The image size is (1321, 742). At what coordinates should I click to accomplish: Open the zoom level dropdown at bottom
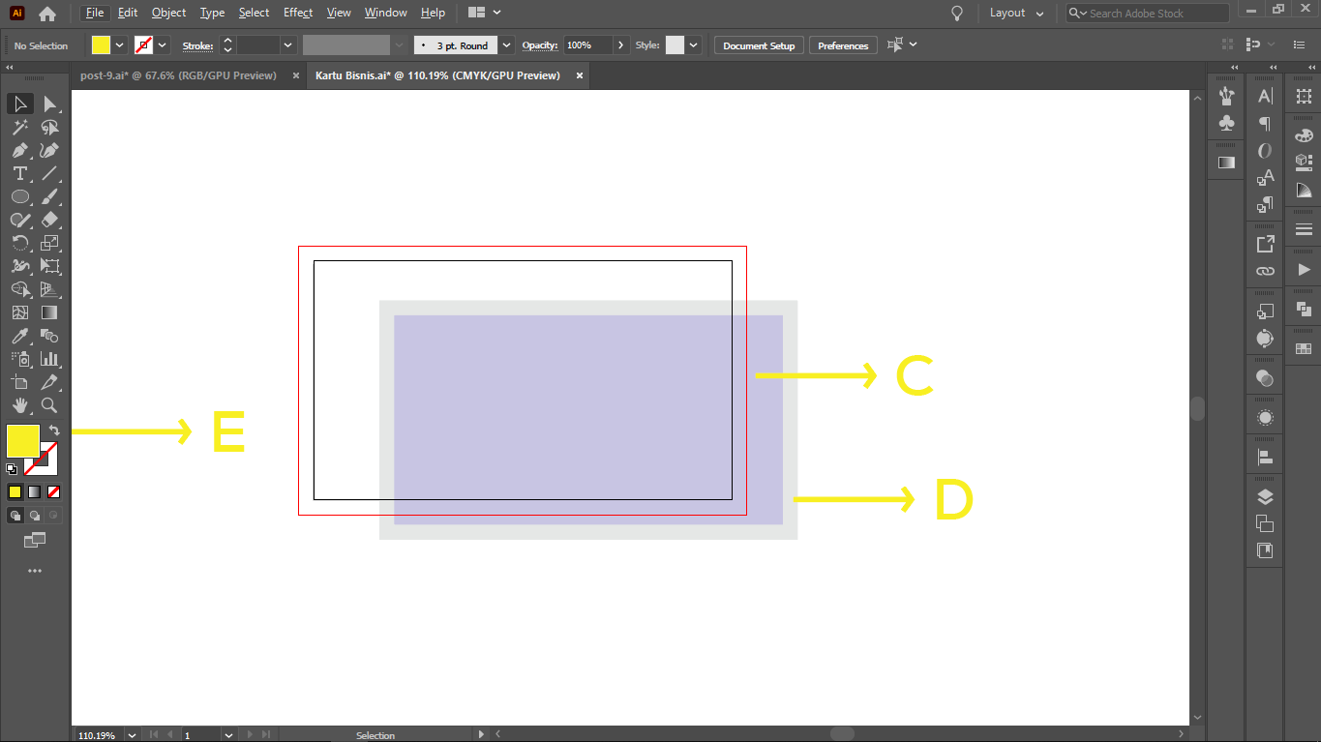click(x=132, y=735)
